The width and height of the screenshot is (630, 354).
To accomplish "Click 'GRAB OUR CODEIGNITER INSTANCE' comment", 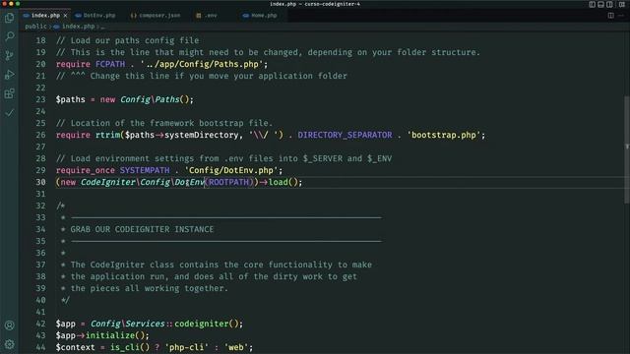I will 142,229.
